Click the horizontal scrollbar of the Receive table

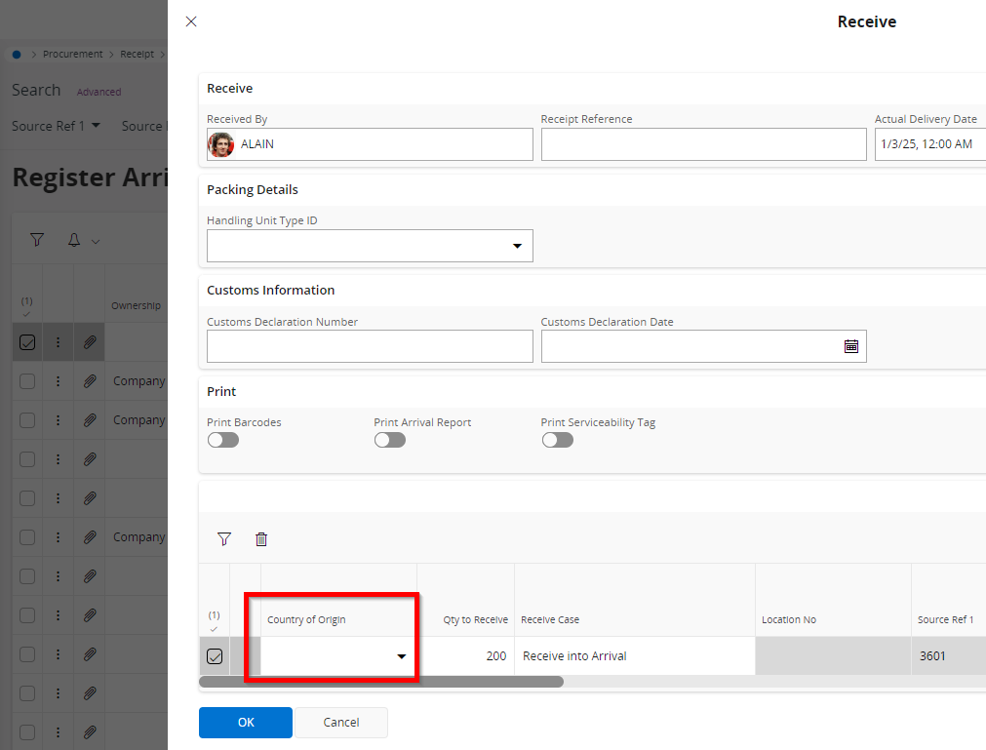(381, 682)
